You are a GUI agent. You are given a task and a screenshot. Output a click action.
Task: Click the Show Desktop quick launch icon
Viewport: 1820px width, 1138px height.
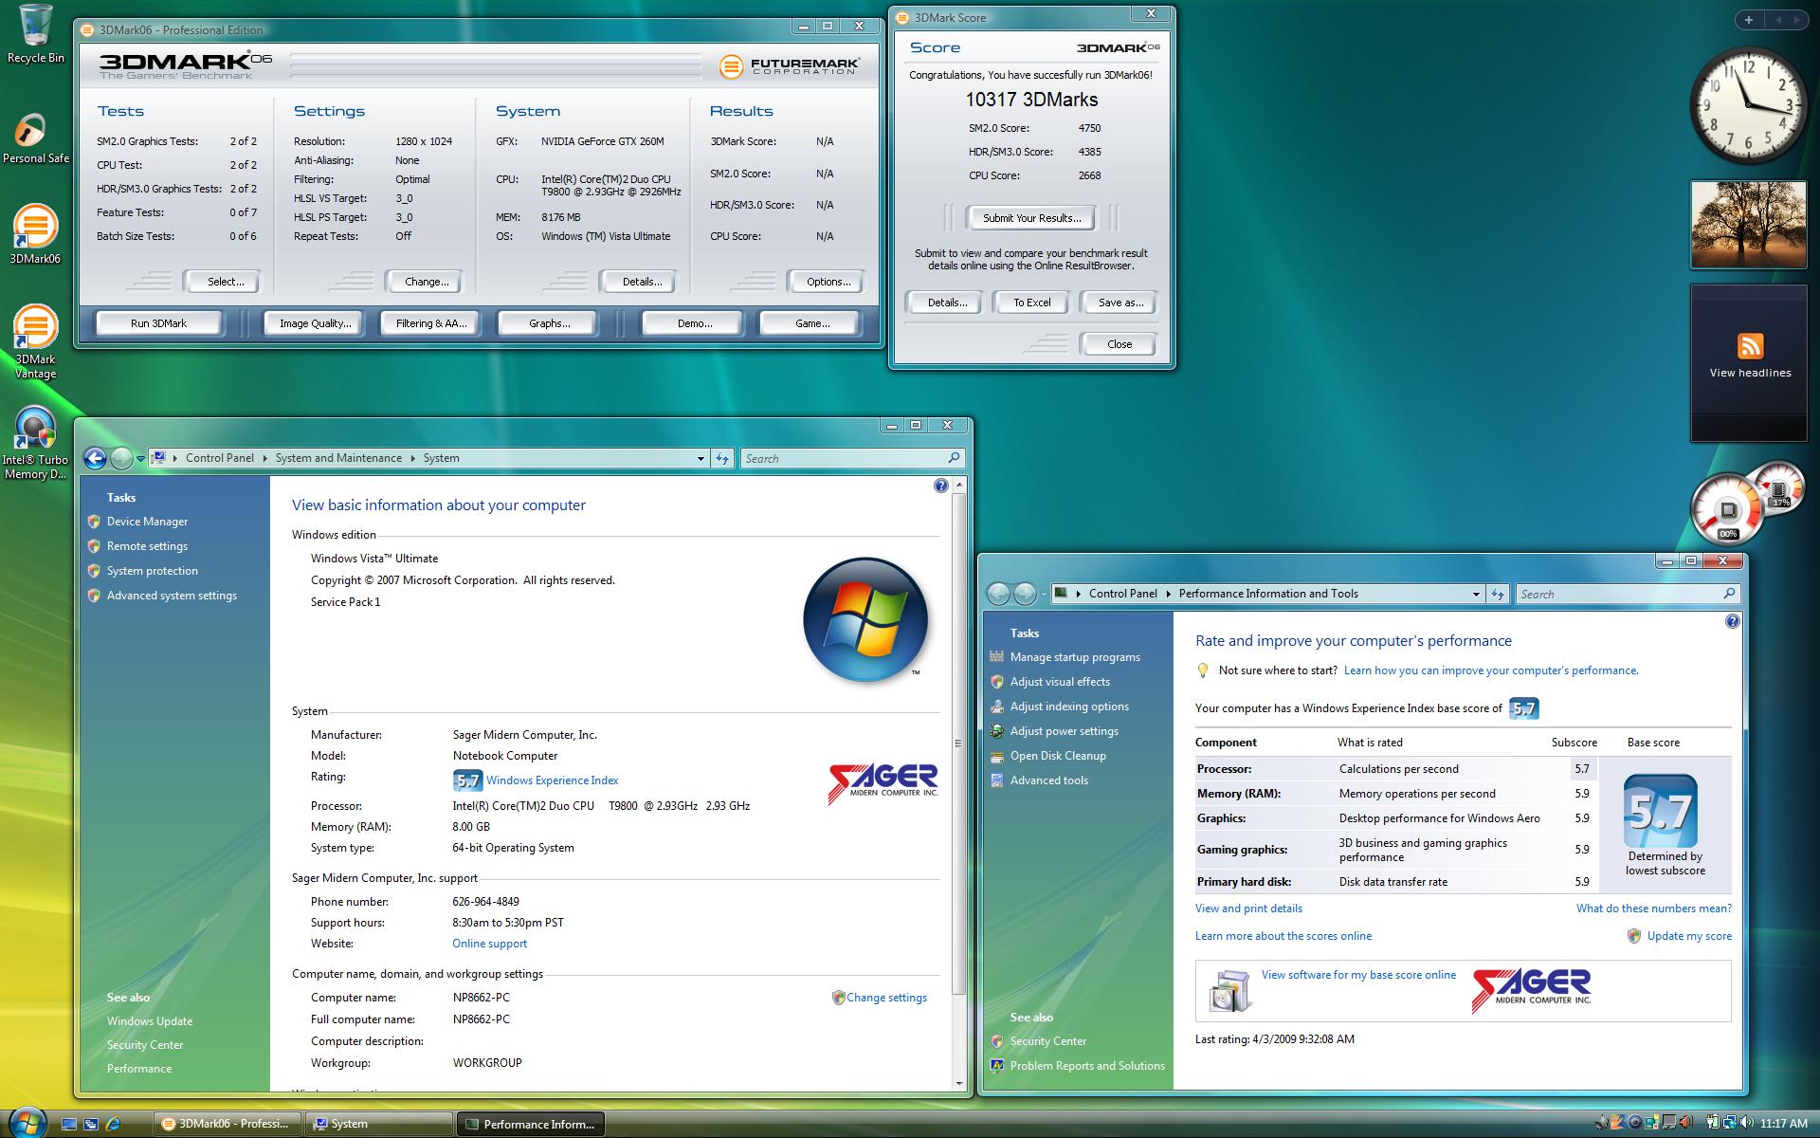click(68, 1124)
